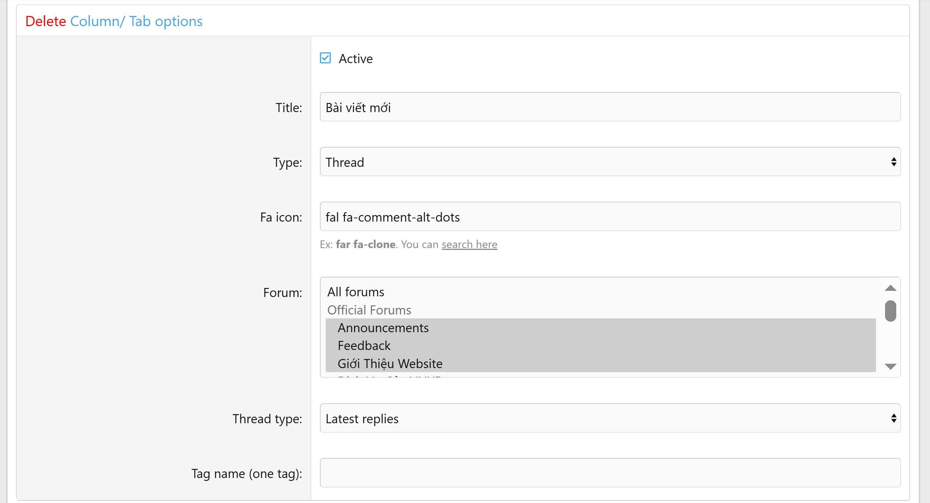Uncheck the Active checkbox

(325, 58)
